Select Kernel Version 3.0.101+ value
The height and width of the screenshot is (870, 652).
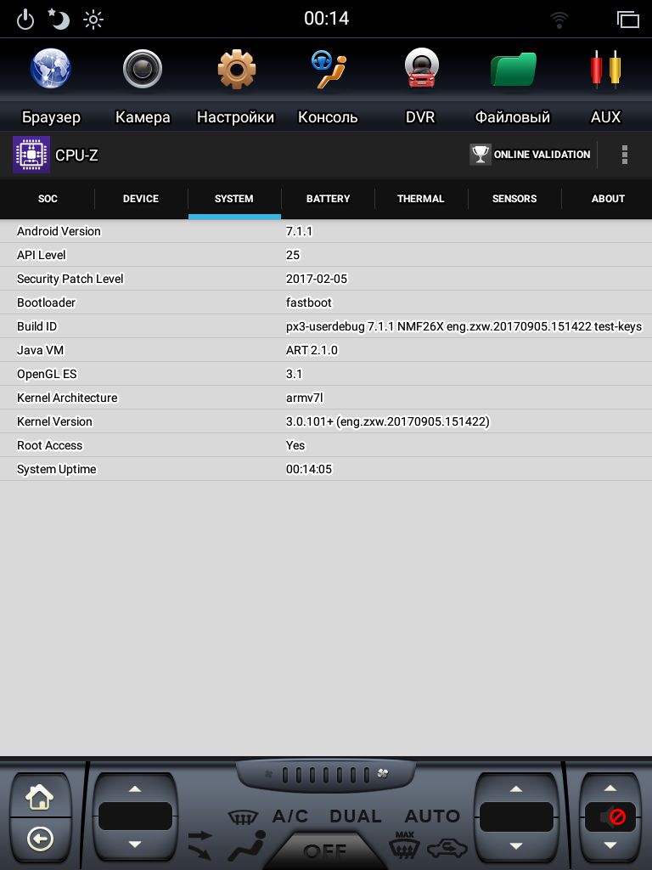pyautogui.click(x=387, y=422)
